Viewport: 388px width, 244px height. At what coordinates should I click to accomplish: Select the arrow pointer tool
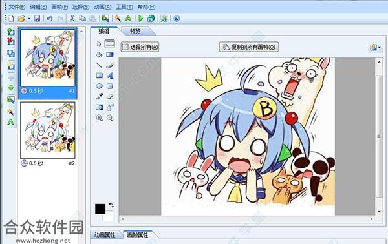[x=99, y=44]
